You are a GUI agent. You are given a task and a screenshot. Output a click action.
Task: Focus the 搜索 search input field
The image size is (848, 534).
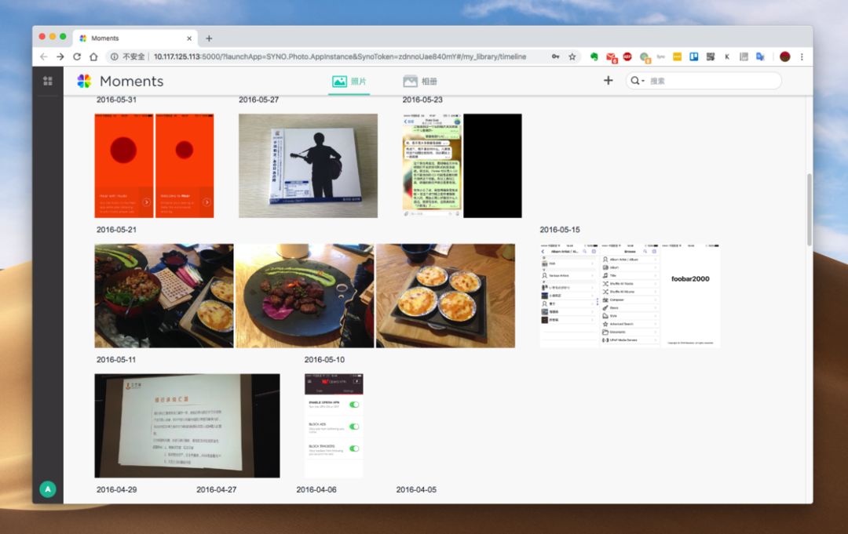pyautogui.click(x=713, y=81)
